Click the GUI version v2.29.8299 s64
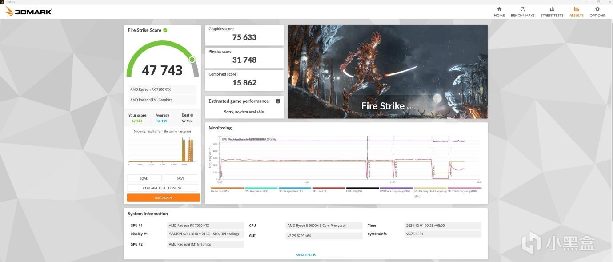Image resolution: width=613 pixels, height=262 pixels. (324, 236)
